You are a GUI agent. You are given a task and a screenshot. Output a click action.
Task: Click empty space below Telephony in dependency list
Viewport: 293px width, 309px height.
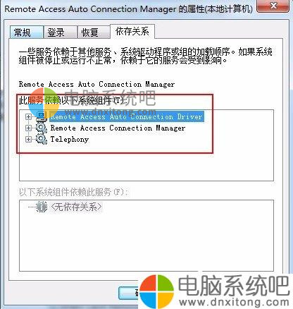(146, 166)
